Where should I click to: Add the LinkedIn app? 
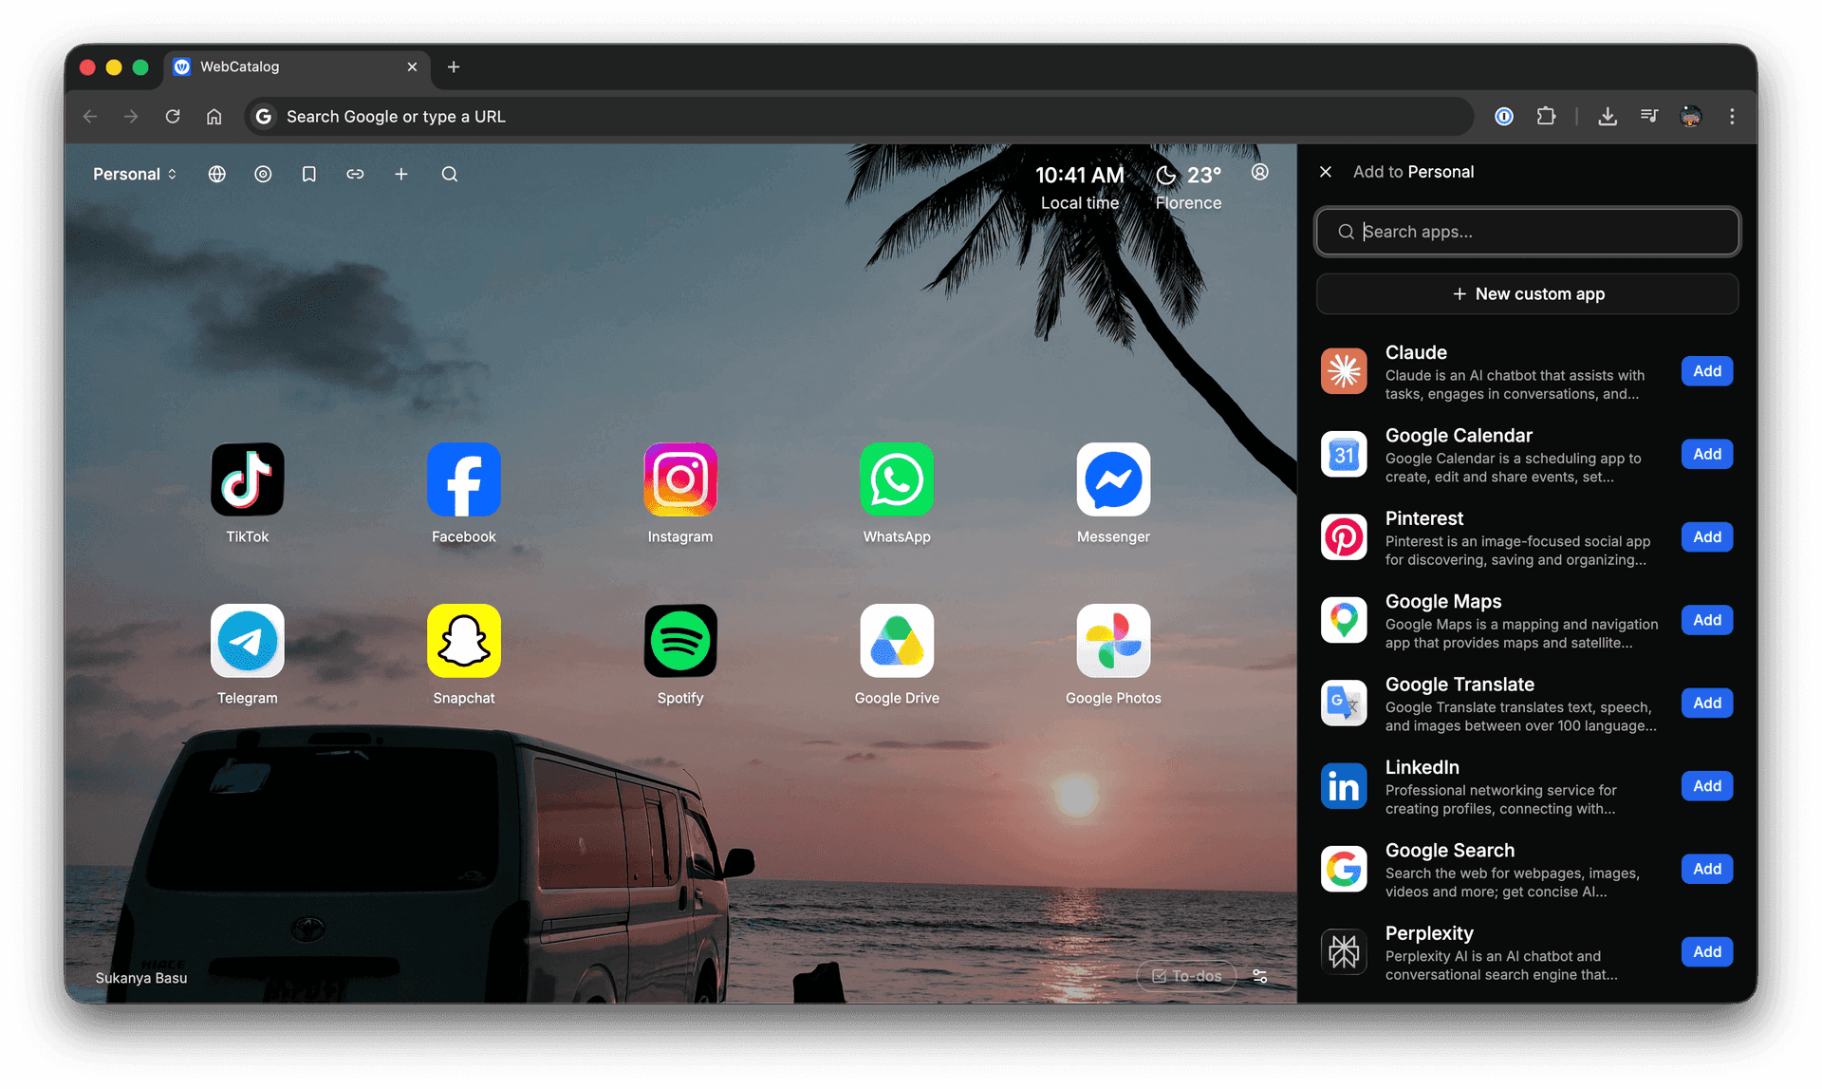pyautogui.click(x=1706, y=786)
